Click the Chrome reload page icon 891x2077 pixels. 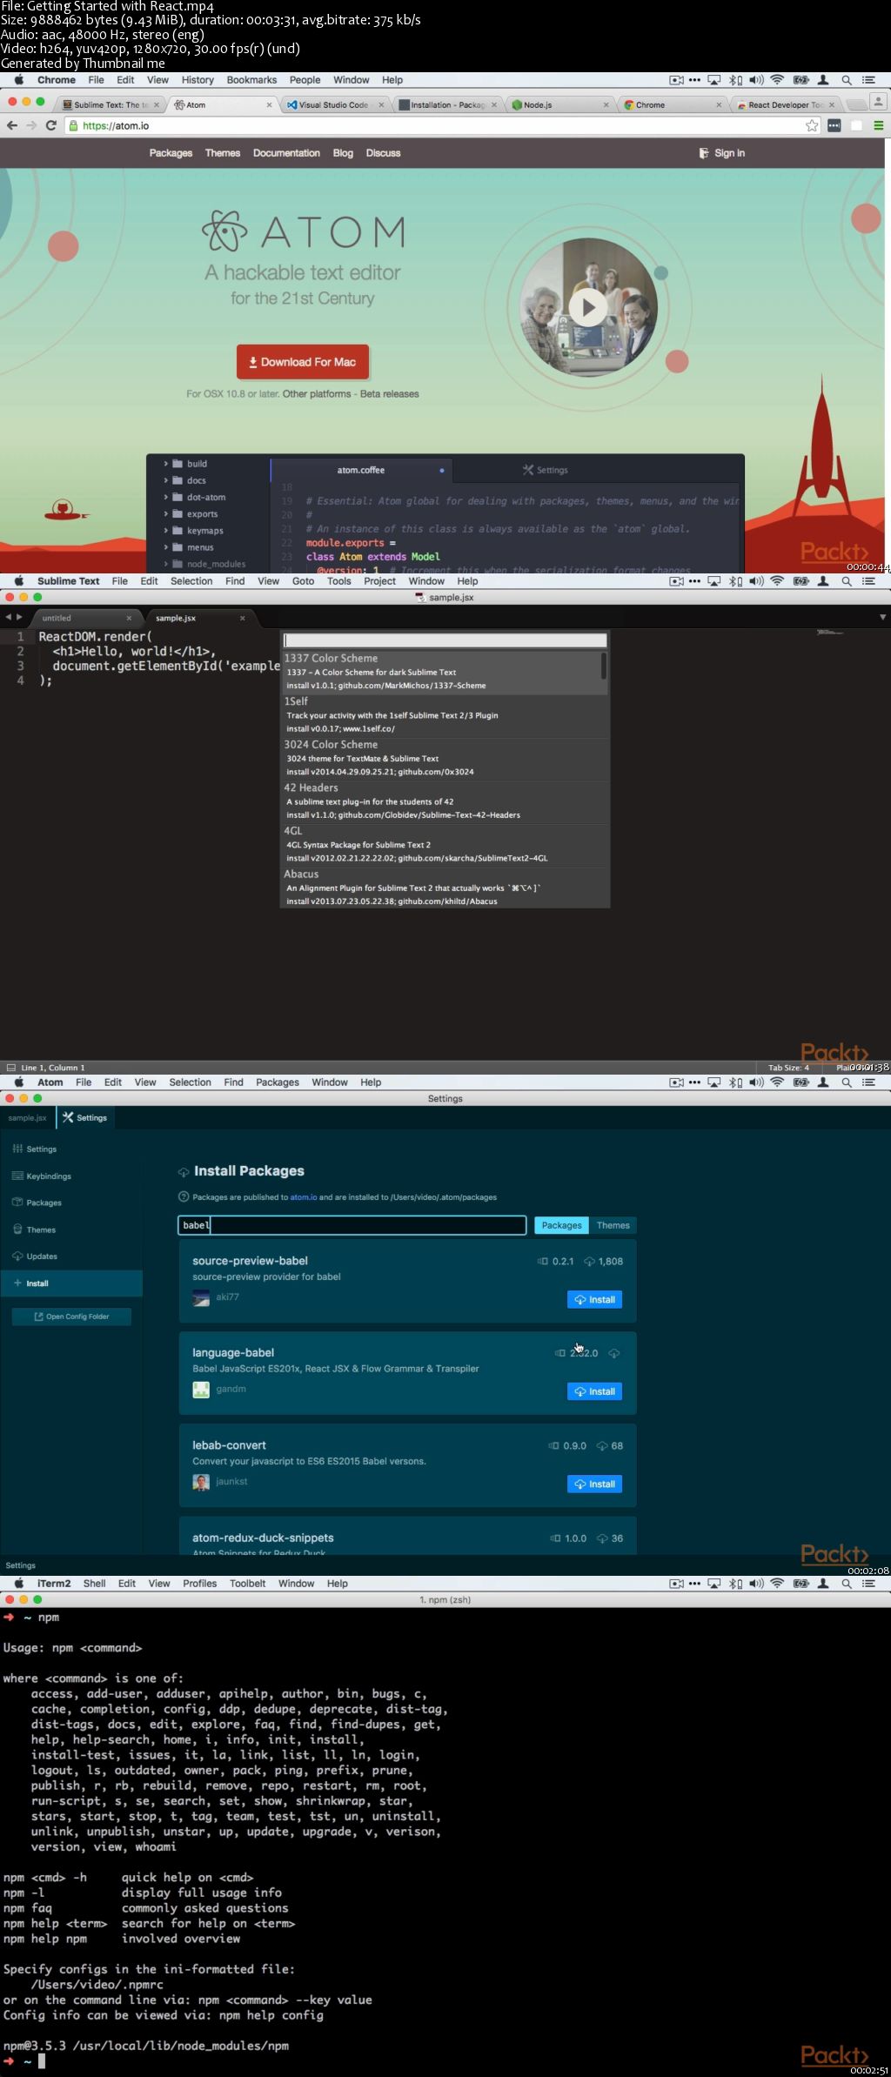[50, 125]
